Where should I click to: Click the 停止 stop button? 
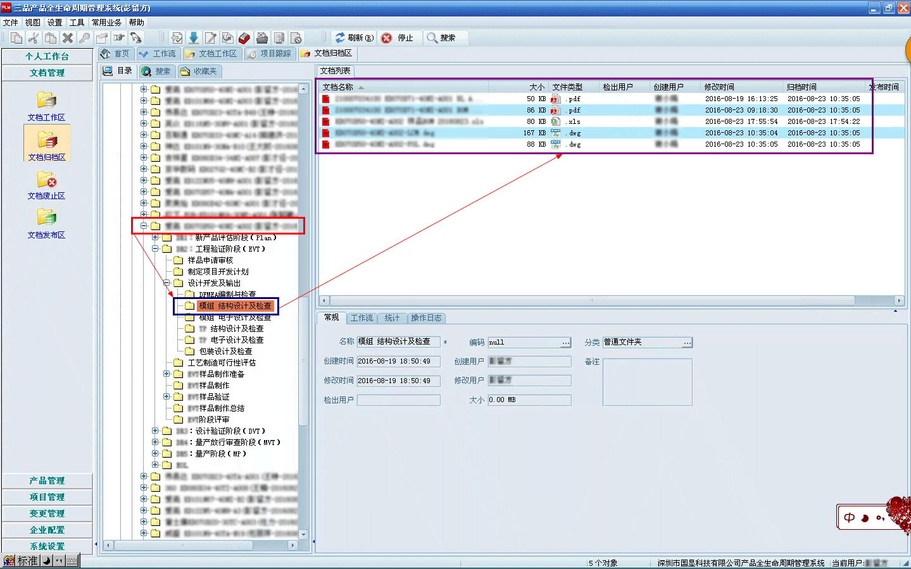[x=398, y=38]
